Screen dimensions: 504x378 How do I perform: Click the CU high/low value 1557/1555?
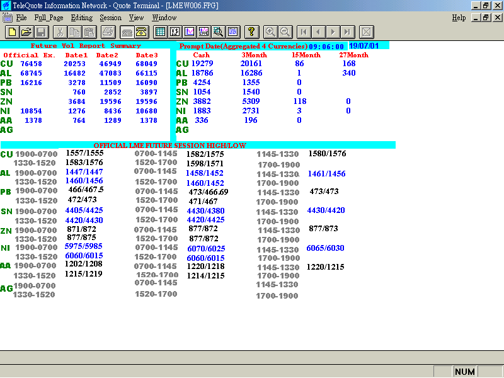click(85, 153)
